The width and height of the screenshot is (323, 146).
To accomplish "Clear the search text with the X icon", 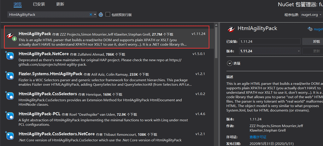I will click(91, 14).
